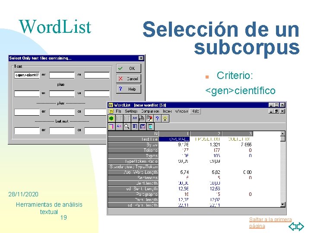The image size is (311, 233).
Task: Open the Index menu
Action: click(167, 111)
